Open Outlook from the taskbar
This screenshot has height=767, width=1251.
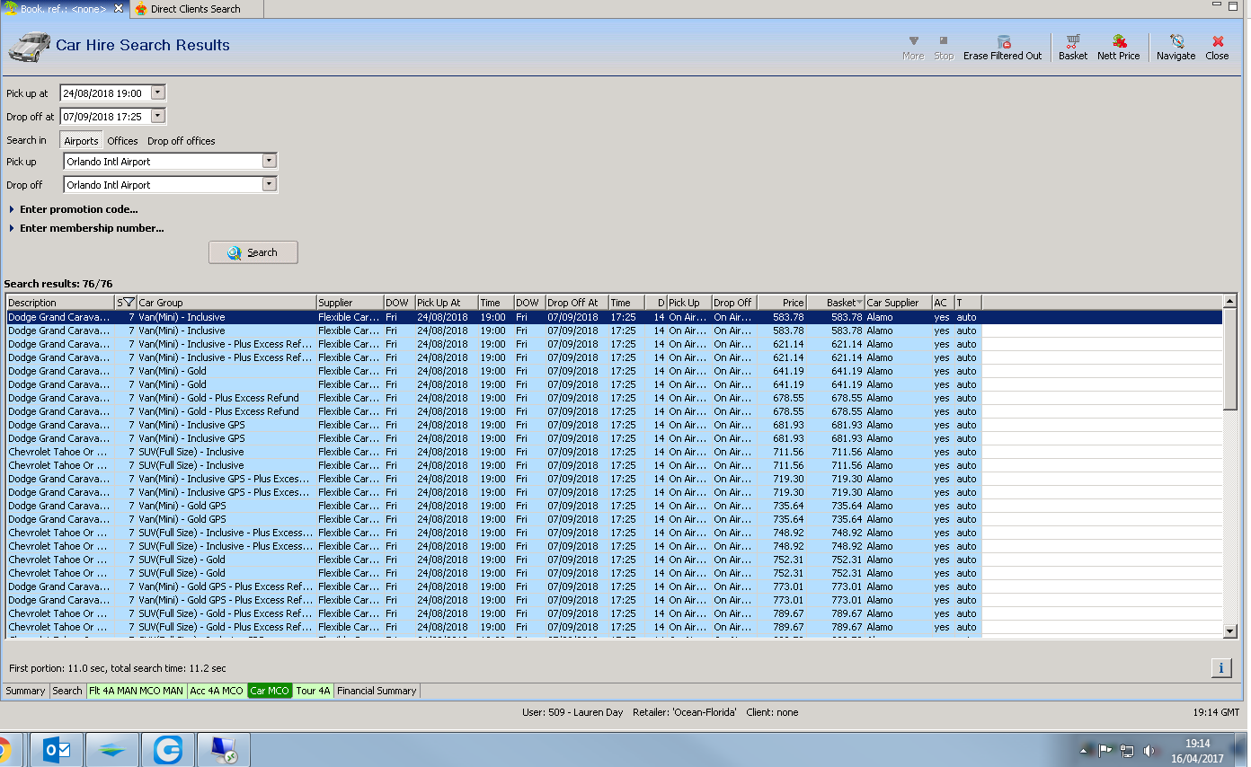click(x=57, y=749)
